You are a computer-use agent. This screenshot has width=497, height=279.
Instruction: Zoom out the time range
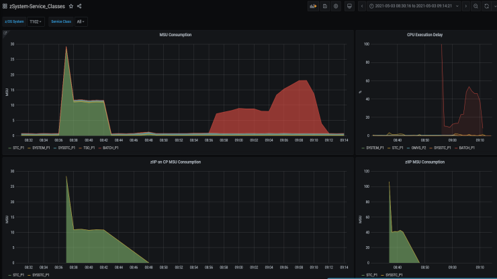tap(476, 6)
